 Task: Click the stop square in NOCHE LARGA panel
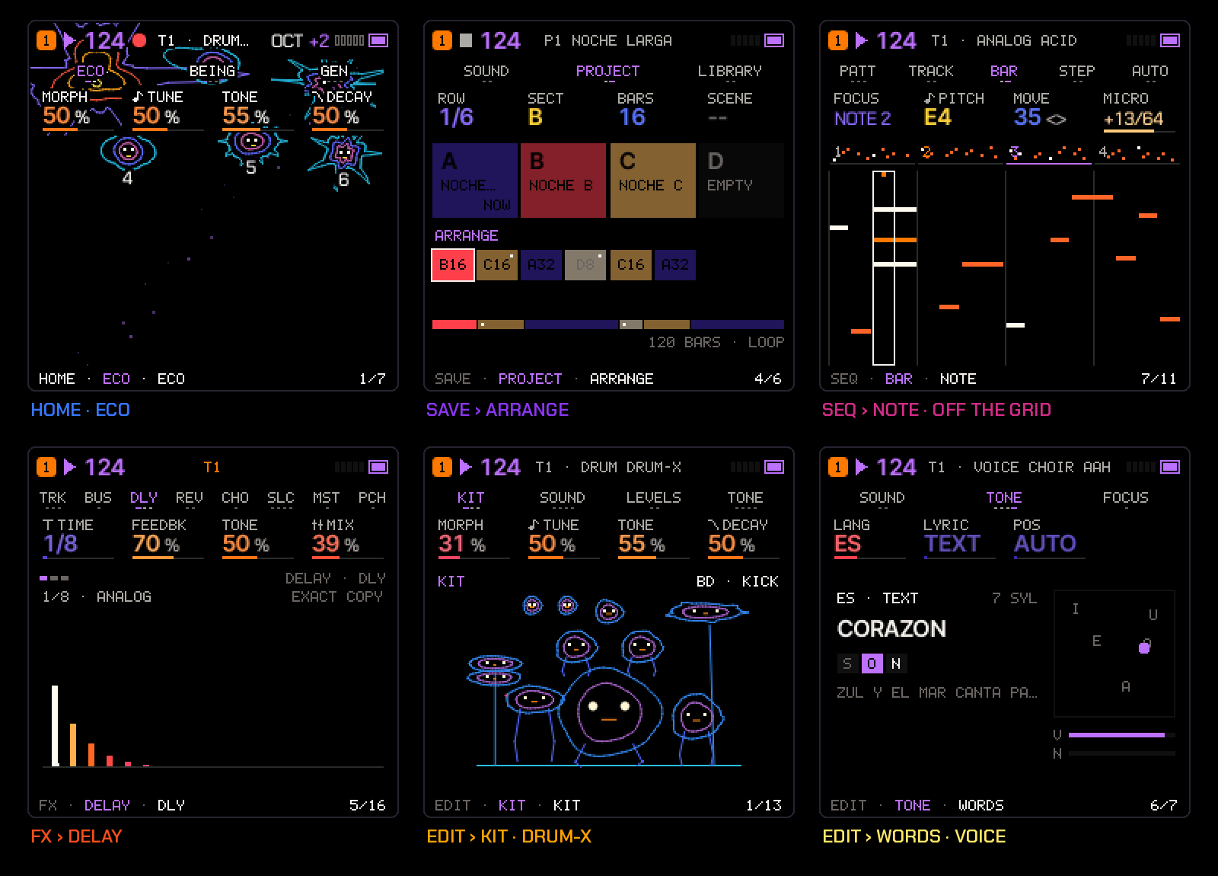(x=466, y=40)
